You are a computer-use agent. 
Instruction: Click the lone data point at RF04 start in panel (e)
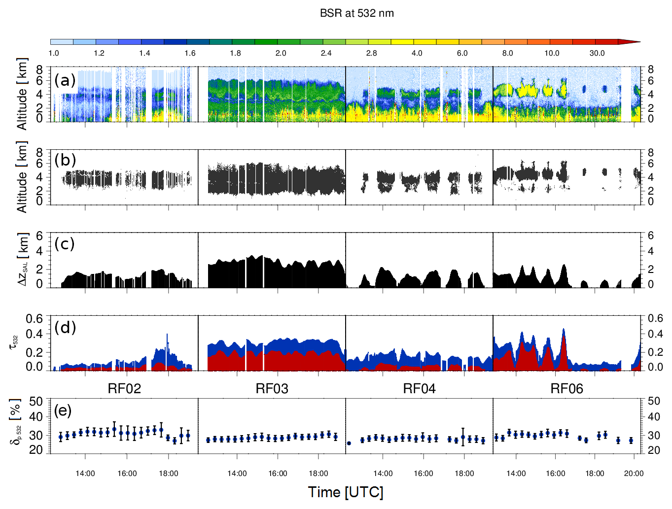pyautogui.click(x=349, y=443)
